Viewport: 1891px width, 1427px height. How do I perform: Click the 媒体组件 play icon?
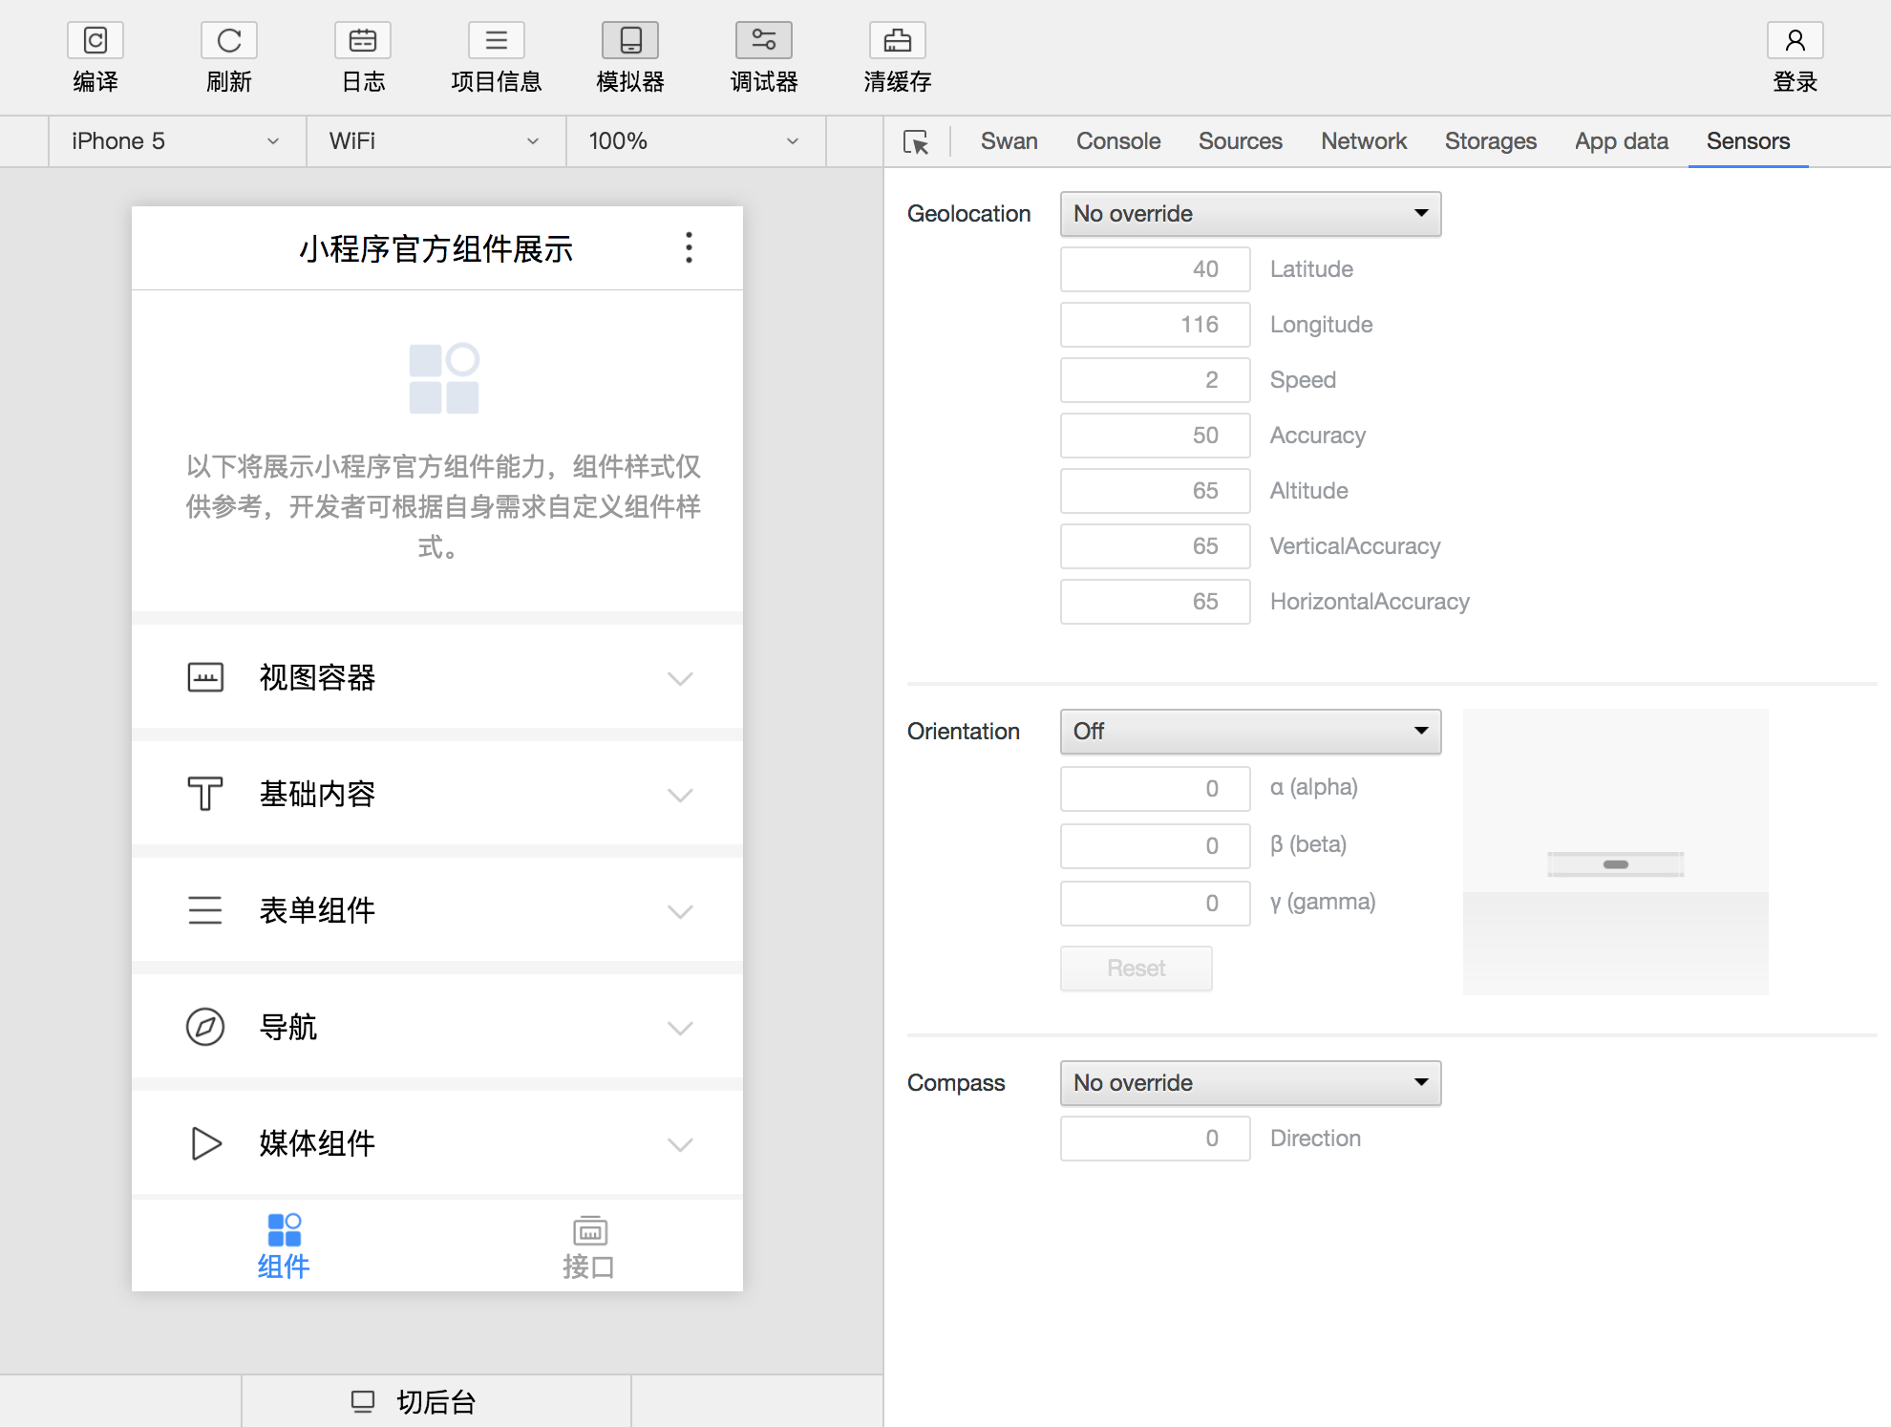click(x=205, y=1143)
